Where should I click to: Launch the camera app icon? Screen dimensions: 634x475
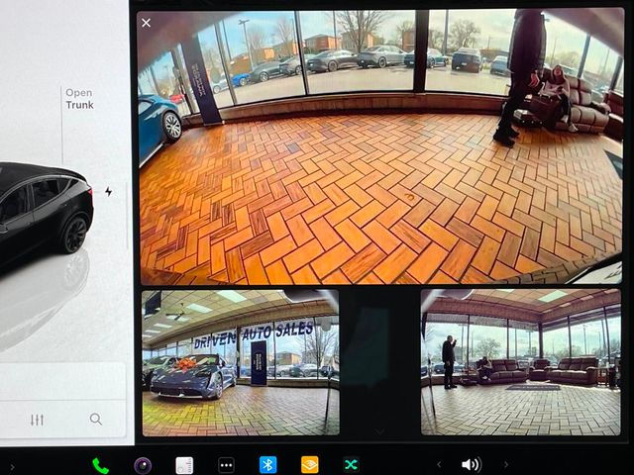[x=143, y=464]
